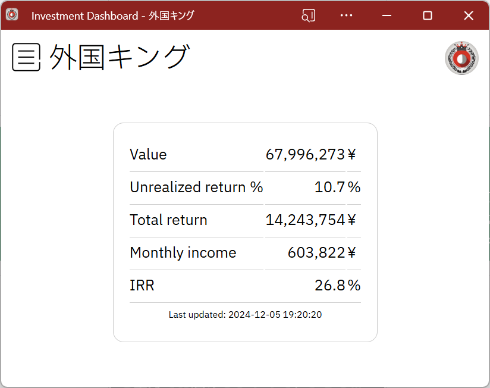The height and width of the screenshot is (388, 490).
Task: Close the Investment Dashboard window
Action: (467, 15)
